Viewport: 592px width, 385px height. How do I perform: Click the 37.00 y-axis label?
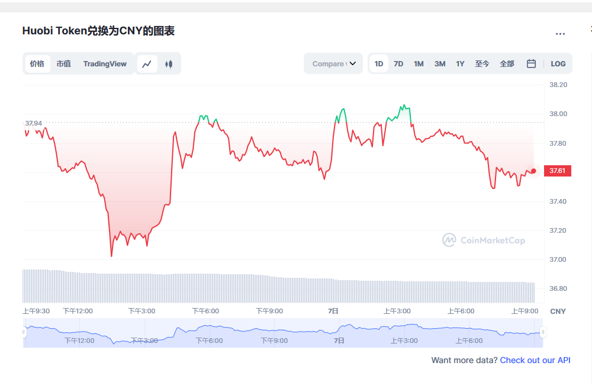(x=558, y=259)
